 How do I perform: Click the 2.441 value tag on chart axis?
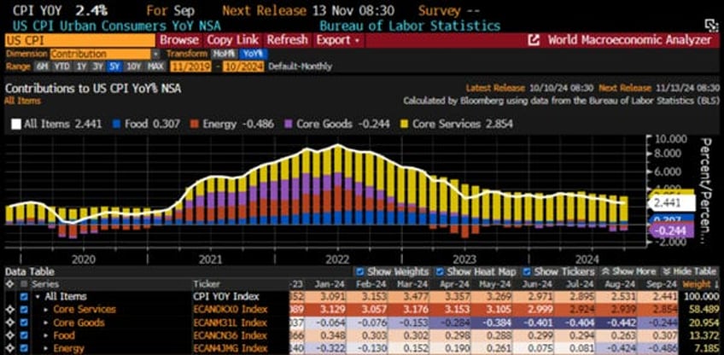tap(672, 203)
